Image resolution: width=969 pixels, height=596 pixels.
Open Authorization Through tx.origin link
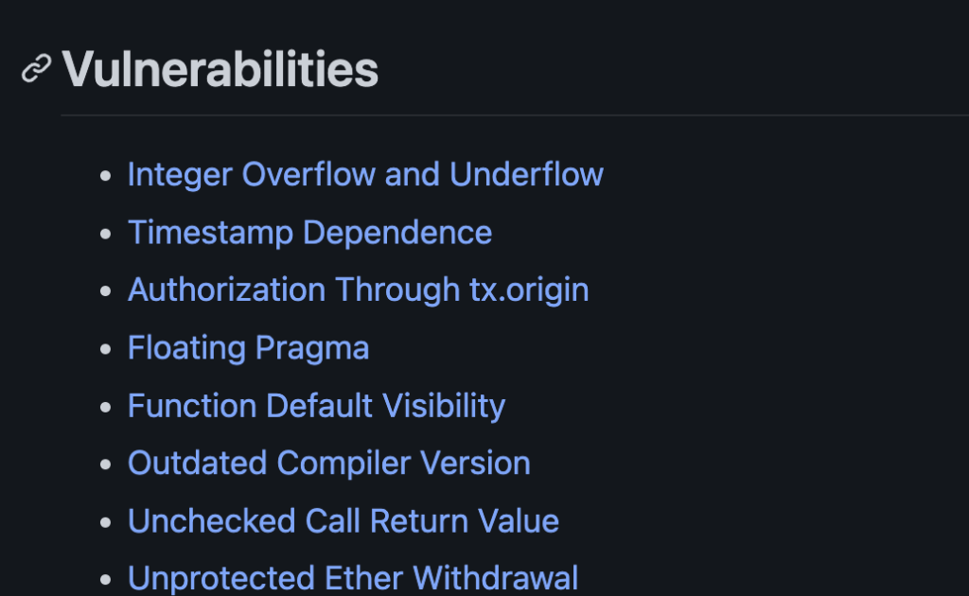pyautogui.click(x=358, y=289)
